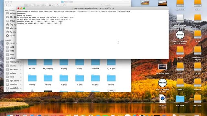Select the mojave drive on the desktop
Viewport: 207px width, 116px height.
pyautogui.click(x=180, y=52)
